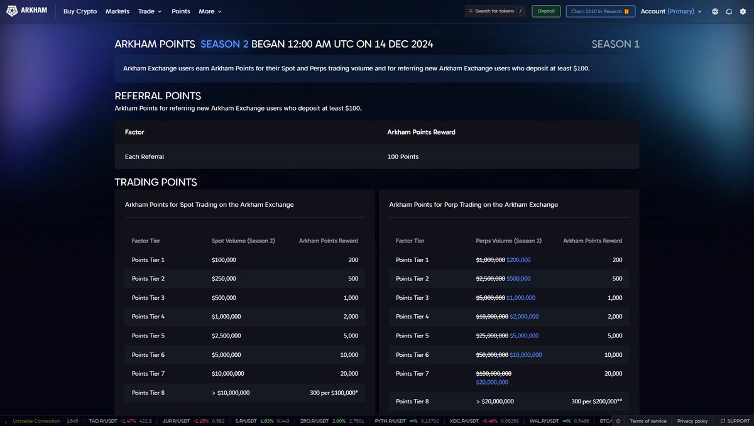Click WAL.P/USDT ticker in bottom bar
This screenshot has width=754, height=426.
[x=559, y=421]
